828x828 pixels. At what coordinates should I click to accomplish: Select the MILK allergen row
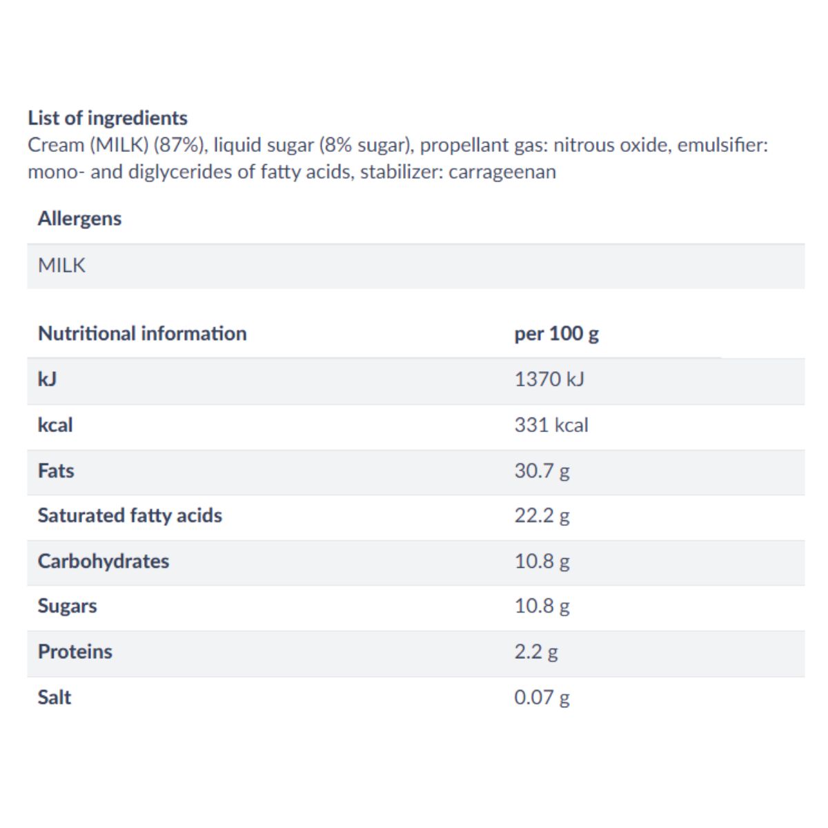pyautogui.click(x=416, y=266)
